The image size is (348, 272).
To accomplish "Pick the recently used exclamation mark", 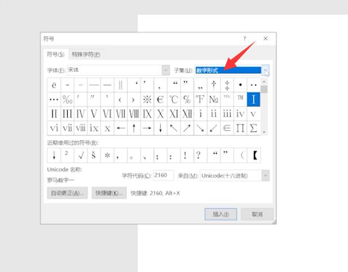I will pos(187,155).
